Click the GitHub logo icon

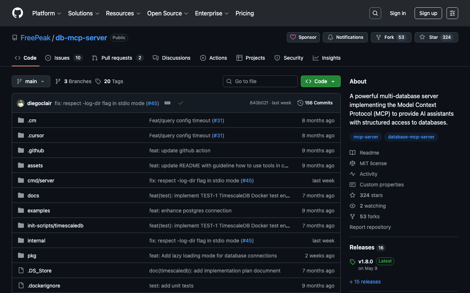pos(18,13)
